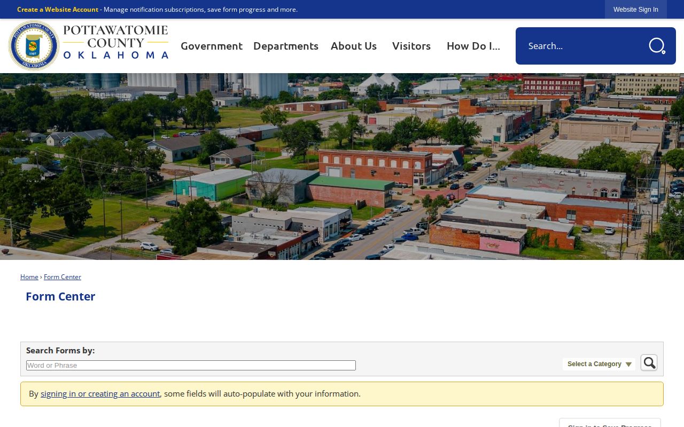Click the Pottawatomie County Oklahoma wordmark
Screen dimensions: 684x427
pos(116,42)
